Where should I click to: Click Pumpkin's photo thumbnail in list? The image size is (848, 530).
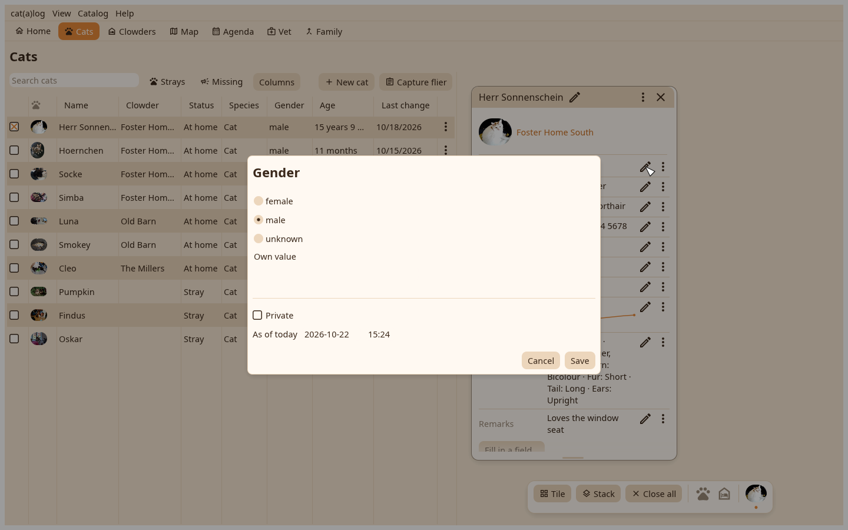(39, 291)
